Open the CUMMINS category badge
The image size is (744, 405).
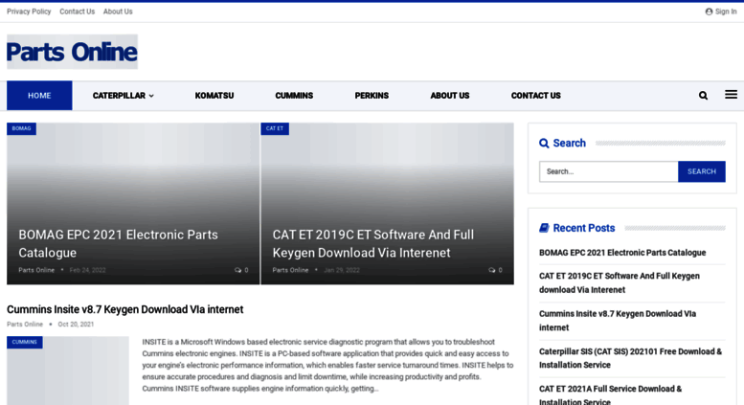coord(25,342)
